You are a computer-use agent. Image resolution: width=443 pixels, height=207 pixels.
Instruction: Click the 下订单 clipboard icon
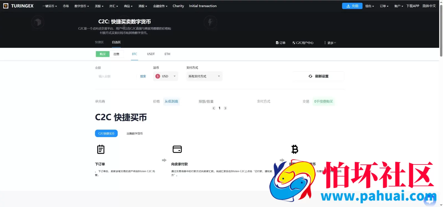pos(101,149)
